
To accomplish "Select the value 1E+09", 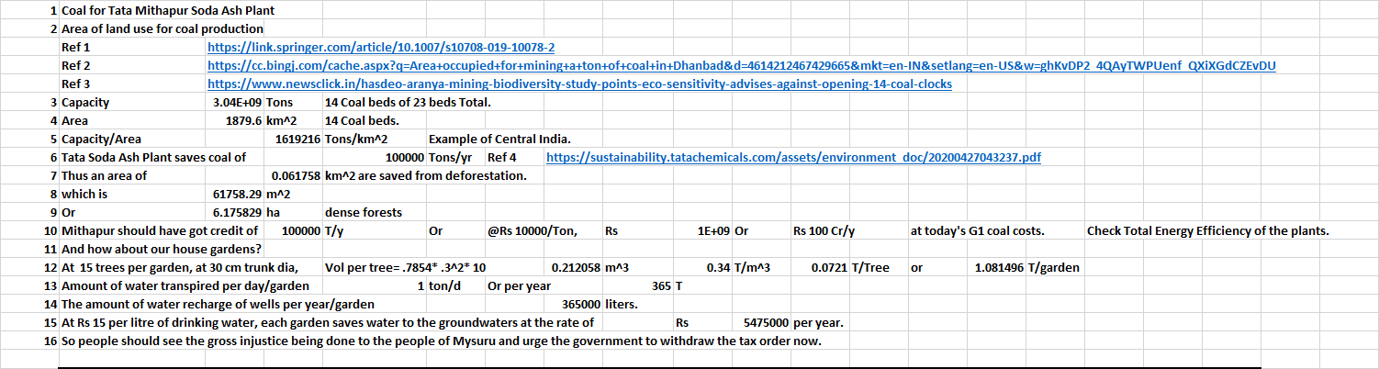I will pyautogui.click(x=714, y=230).
